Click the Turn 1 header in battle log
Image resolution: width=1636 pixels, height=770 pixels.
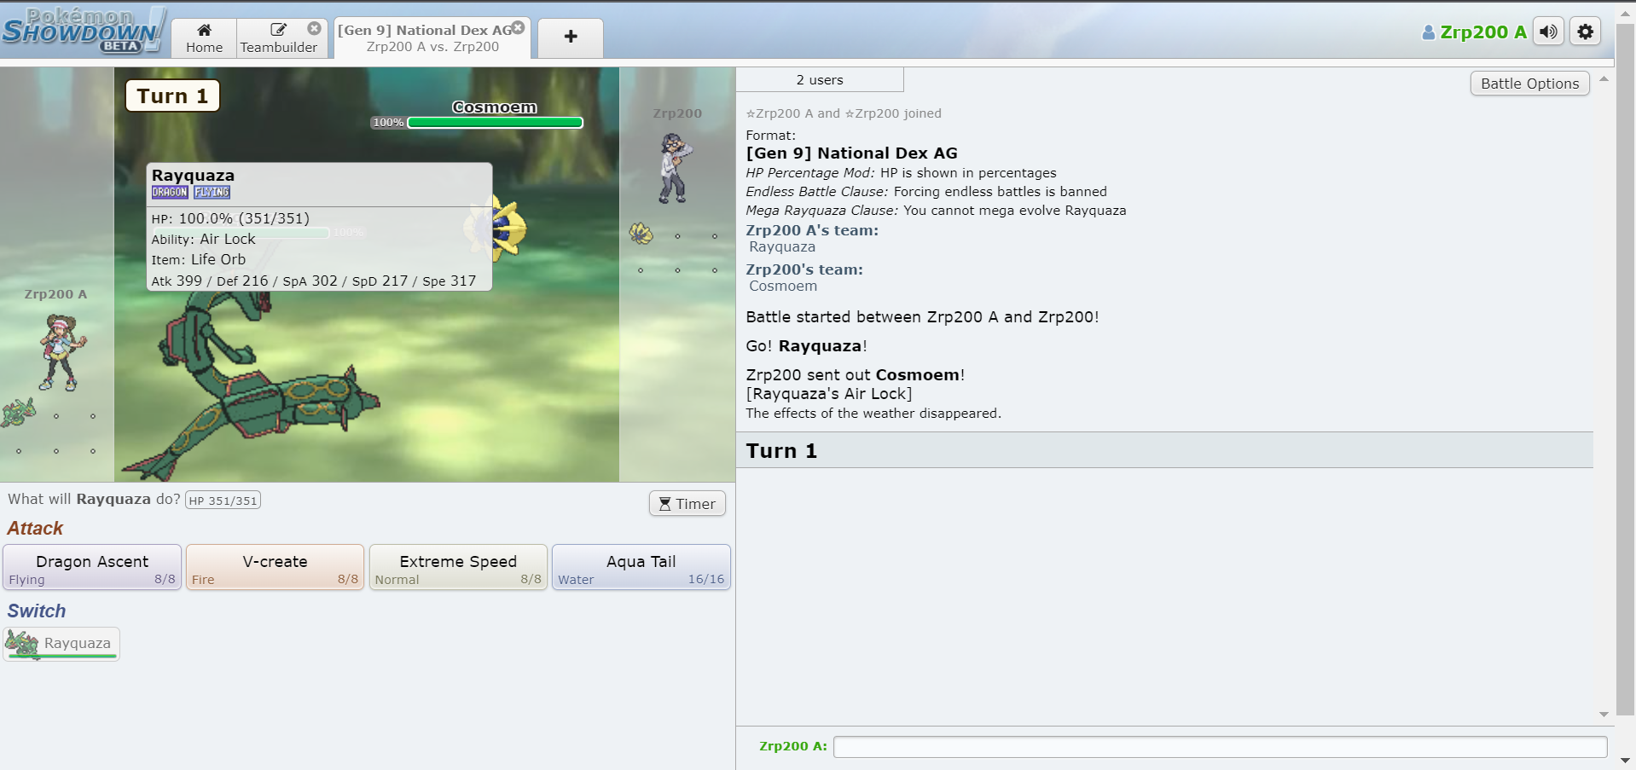coord(1164,450)
